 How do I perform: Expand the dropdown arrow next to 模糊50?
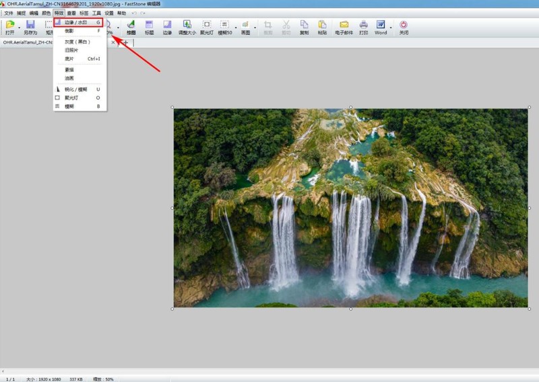[236, 28]
